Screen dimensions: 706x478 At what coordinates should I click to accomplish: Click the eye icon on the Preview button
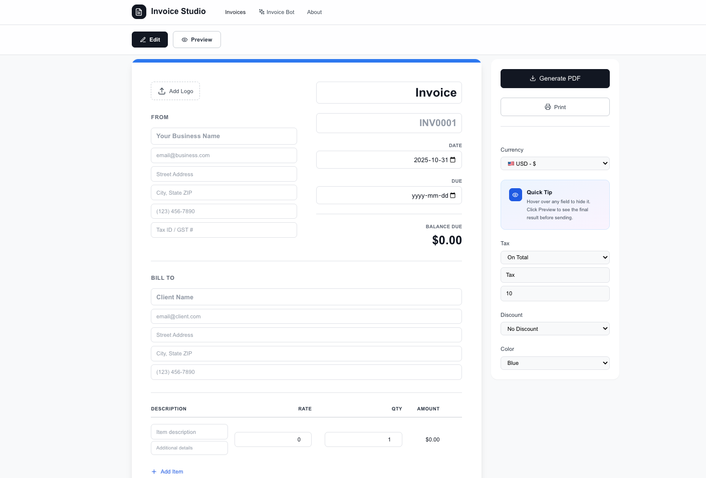[184, 40]
